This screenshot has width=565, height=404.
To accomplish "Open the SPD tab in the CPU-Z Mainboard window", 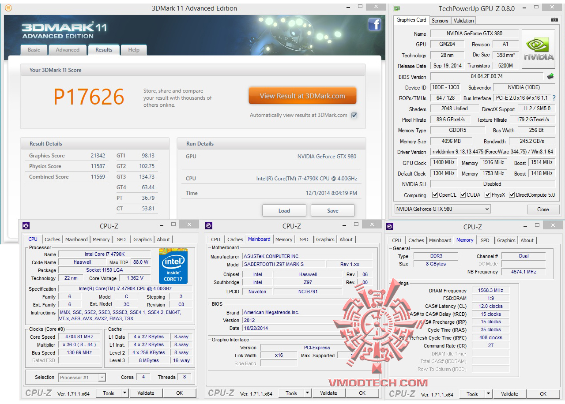I will pyautogui.click(x=304, y=239).
